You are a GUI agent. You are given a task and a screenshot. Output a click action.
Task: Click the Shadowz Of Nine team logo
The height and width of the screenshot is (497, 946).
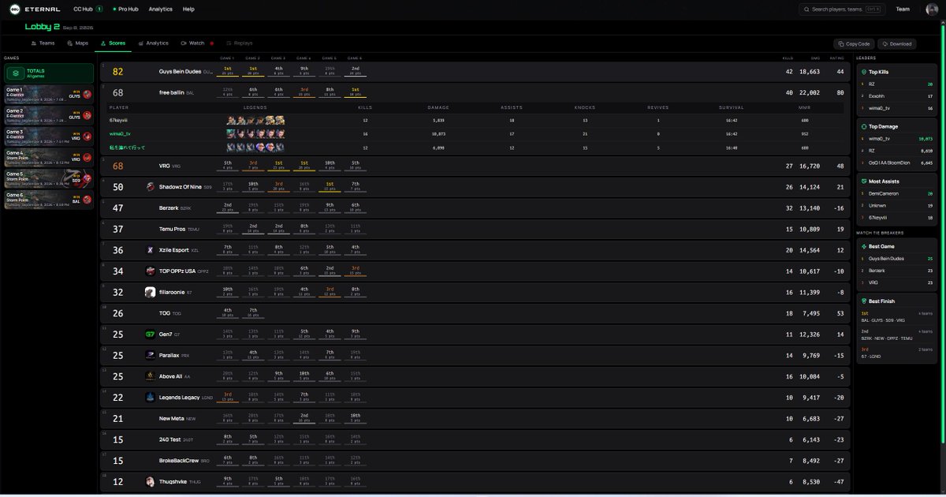click(x=150, y=187)
